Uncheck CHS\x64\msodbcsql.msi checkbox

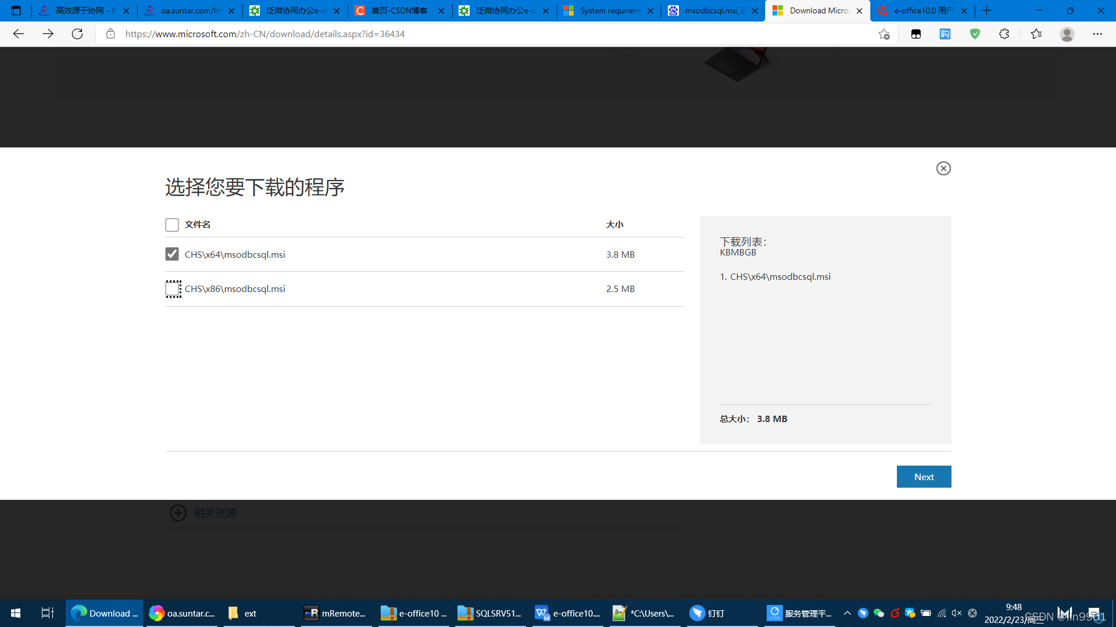[172, 254]
